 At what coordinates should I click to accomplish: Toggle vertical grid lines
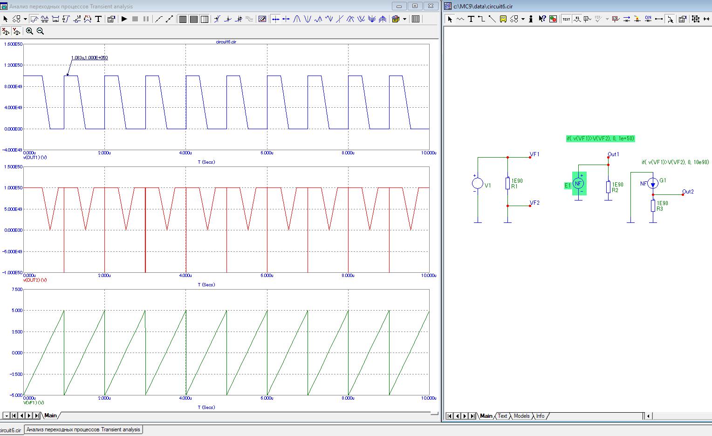point(183,19)
